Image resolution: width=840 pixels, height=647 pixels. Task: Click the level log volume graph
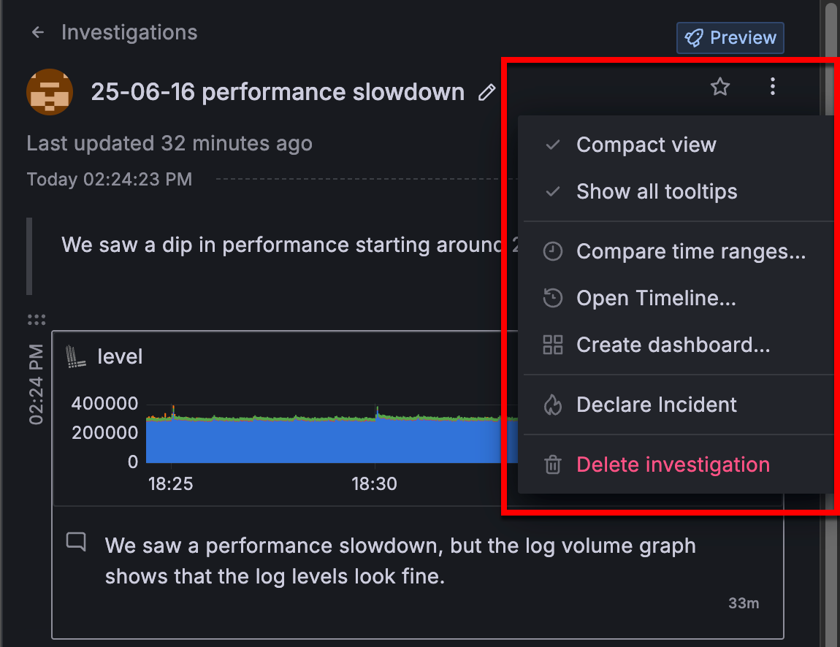[x=321, y=440]
